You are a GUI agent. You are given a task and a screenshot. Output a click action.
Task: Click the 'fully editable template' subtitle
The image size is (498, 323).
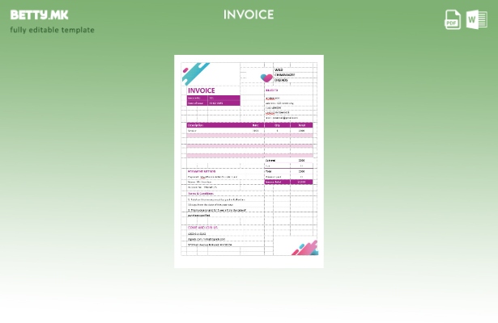(x=52, y=30)
